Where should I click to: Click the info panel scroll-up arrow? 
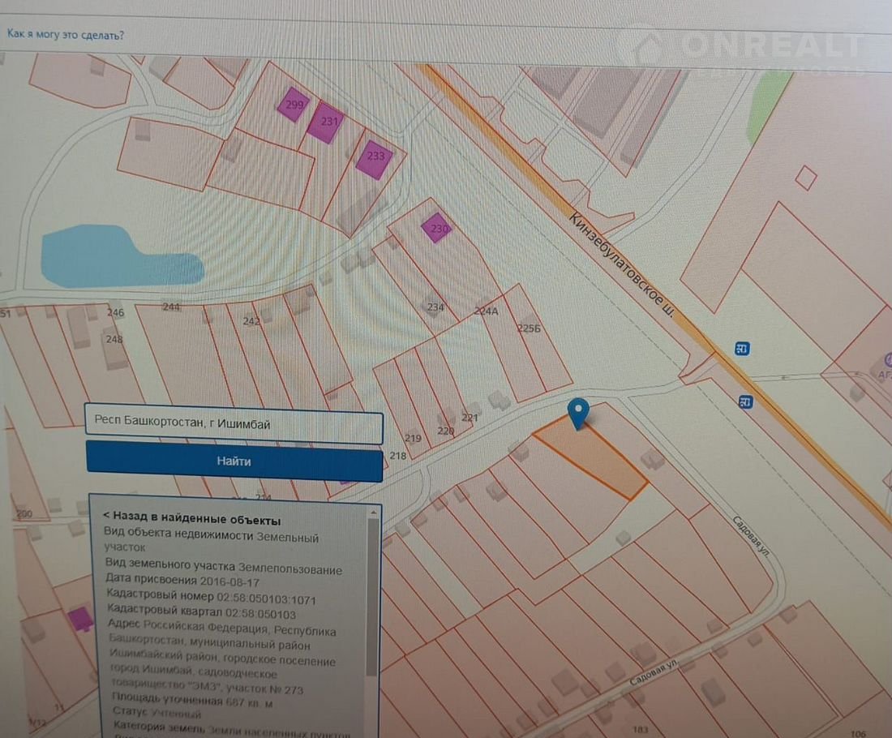[373, 512]
